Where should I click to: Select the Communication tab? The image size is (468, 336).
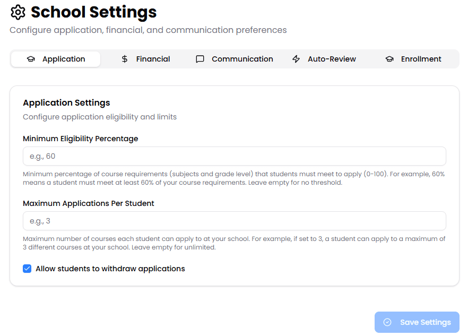[242, 59]
